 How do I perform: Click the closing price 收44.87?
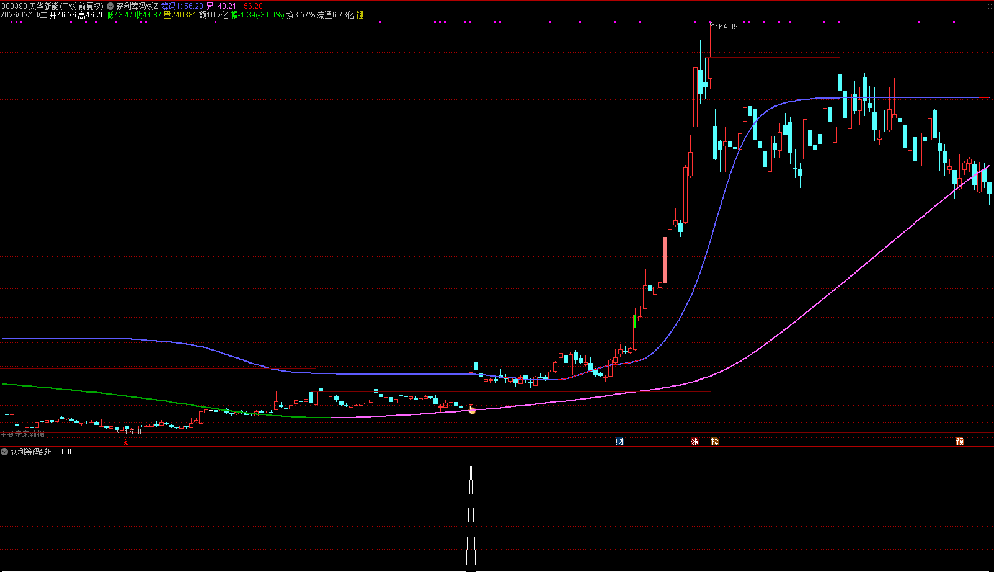click(149, 15)
